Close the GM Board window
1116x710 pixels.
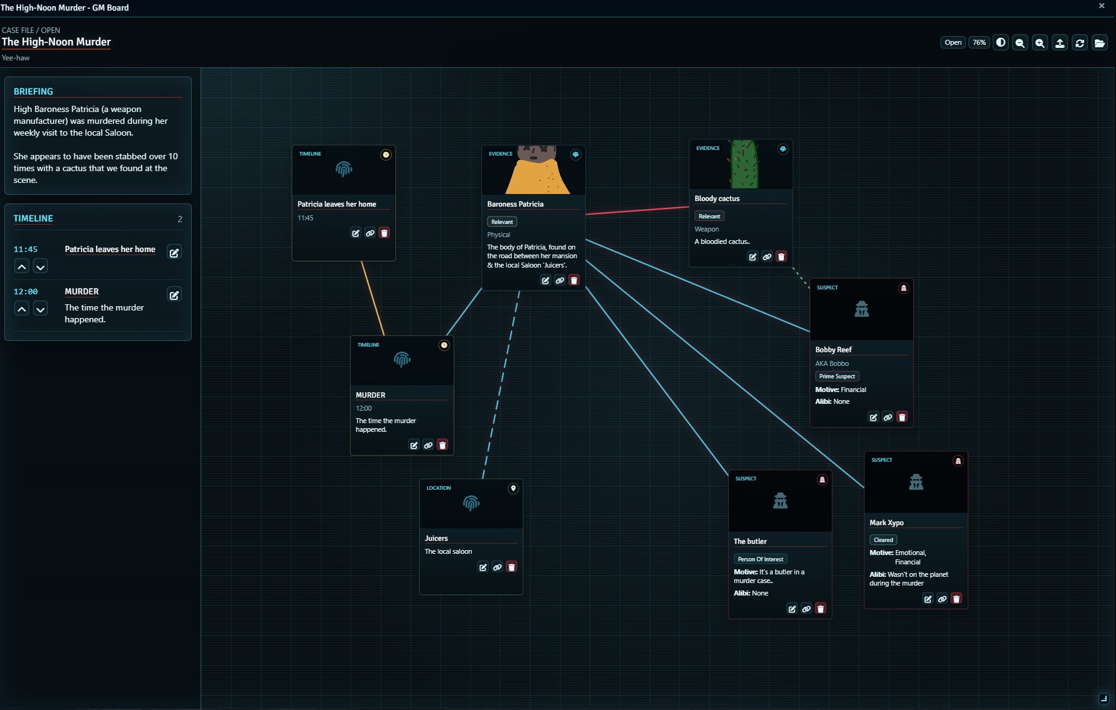[x=1102, y=6]
